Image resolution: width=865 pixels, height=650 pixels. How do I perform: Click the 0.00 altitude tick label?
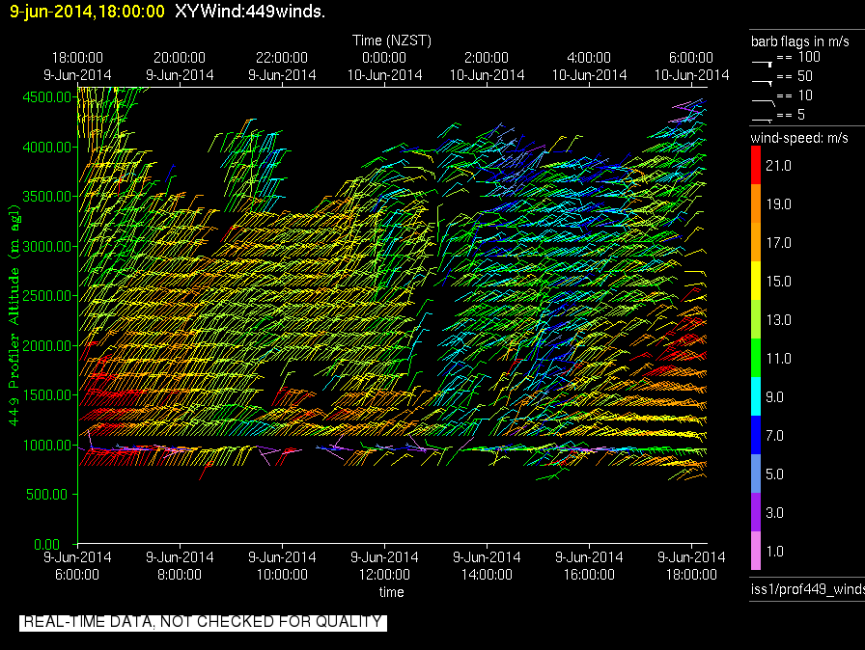[47, 545]
